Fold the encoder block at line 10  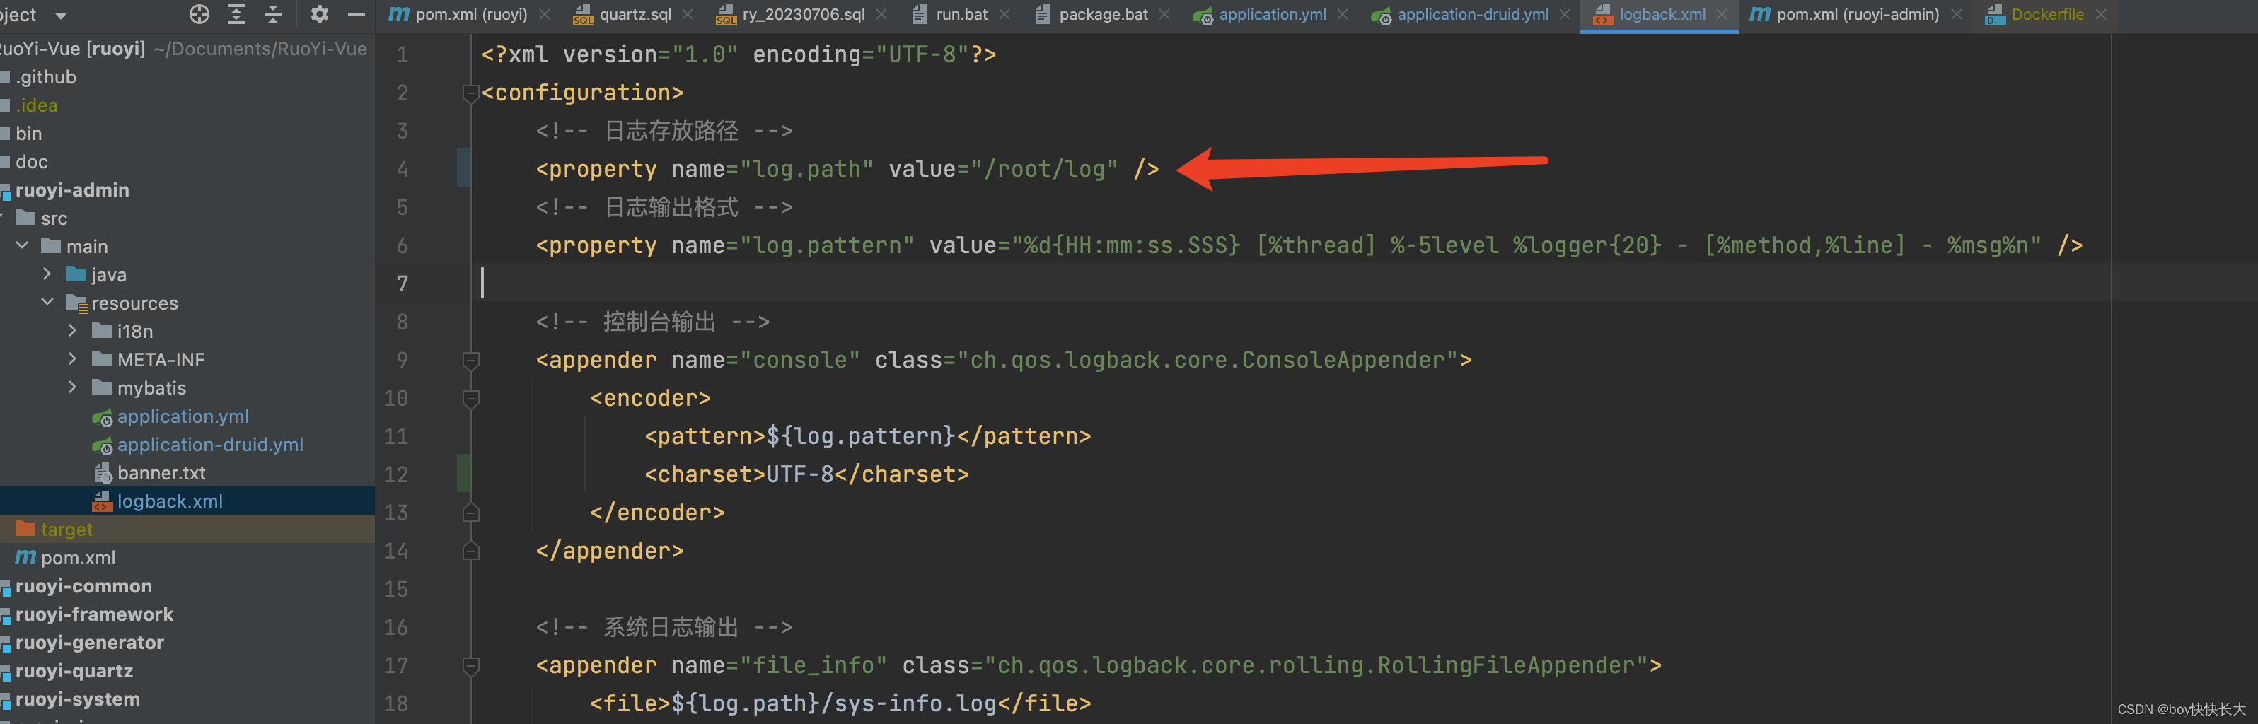(470, 398)
